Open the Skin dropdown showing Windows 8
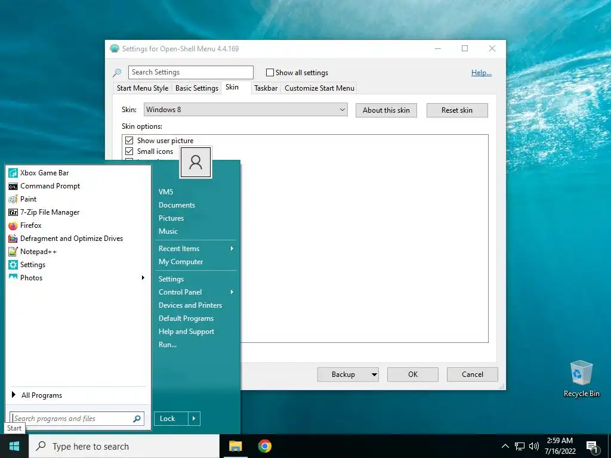Screen dimensions: 611x458 [x=245, y=110]
